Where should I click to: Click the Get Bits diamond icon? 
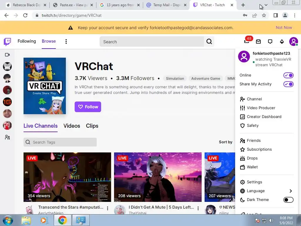(282, 41)
